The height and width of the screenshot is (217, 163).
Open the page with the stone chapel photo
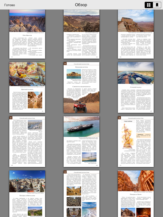136,34
